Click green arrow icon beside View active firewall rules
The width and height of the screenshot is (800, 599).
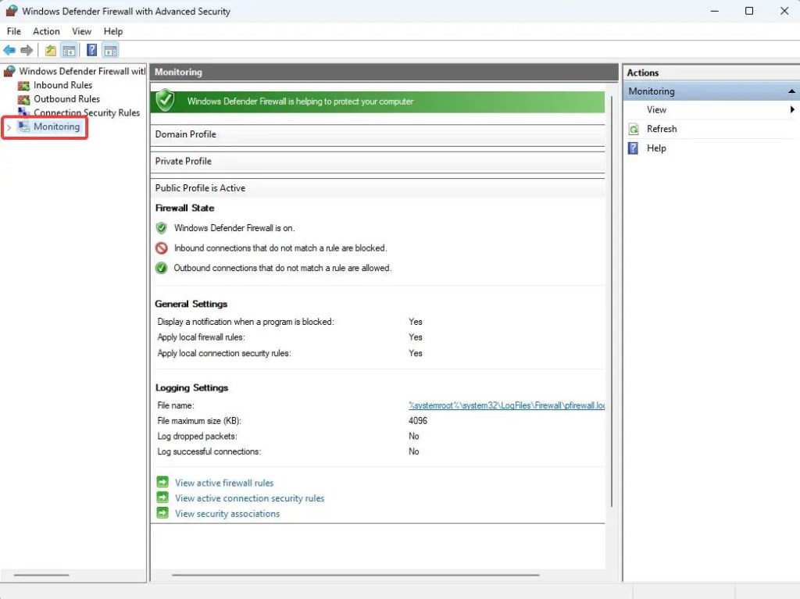tap(162, 482)
